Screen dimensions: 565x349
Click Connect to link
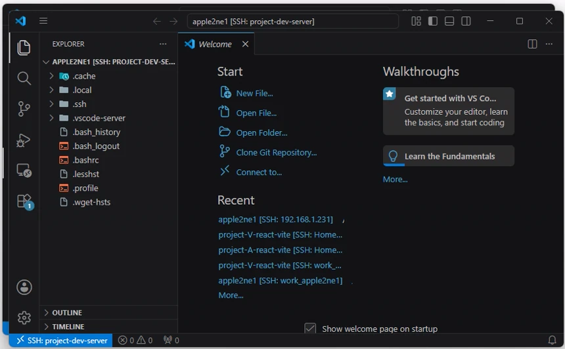click(x=259, y=173)
